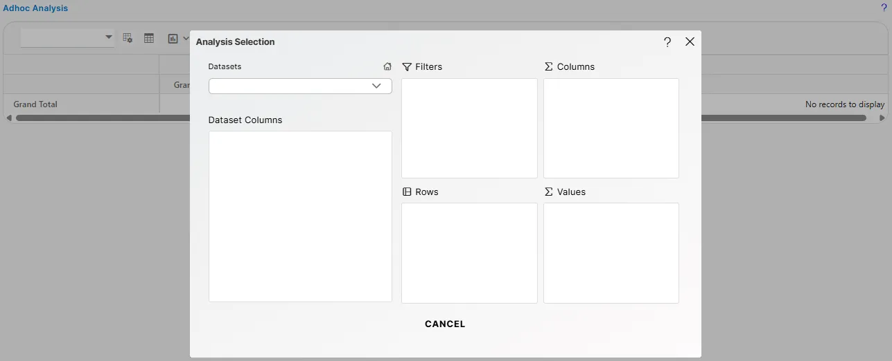Click the horizontal scrollbar left arrow
892x361 pixels.
(x=9, y=118)
